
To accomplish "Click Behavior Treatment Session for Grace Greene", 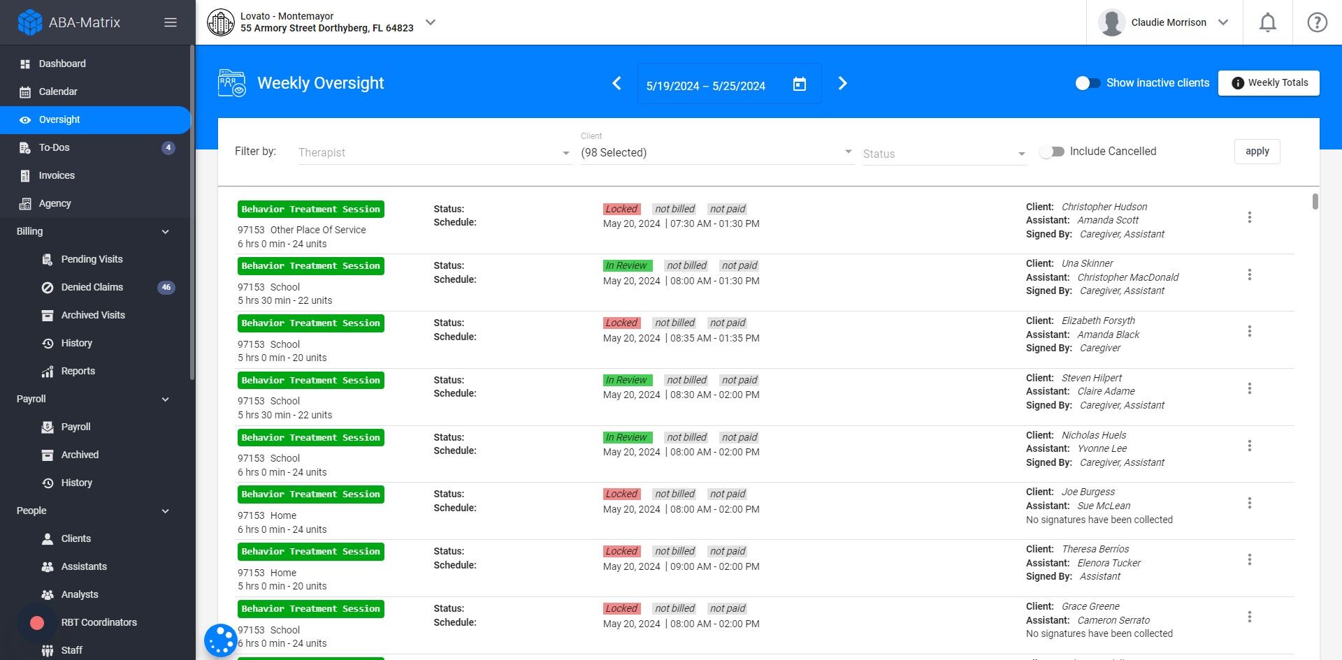I will [x=311, y=609].
